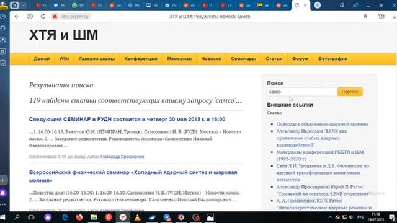The height and width of the screenshot is (223, 397).
Task: Open the Уруцкоев и Филиппов site link
Action: (x=323, y=173)
